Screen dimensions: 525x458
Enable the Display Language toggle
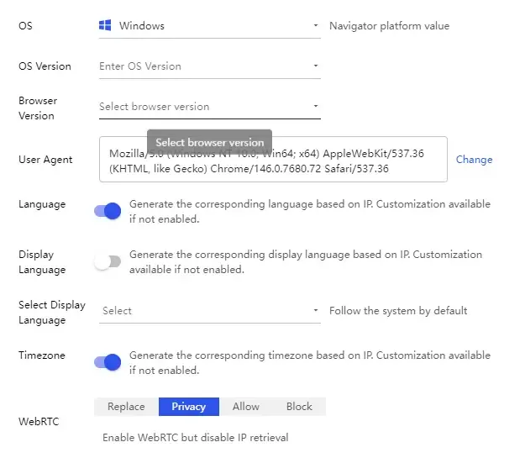click(x=108, y=261)
